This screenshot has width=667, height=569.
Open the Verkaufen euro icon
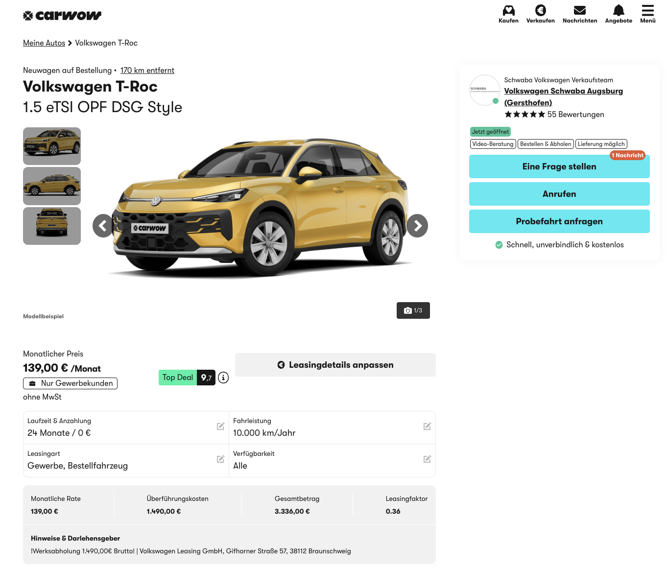click(x=540, y=11)
